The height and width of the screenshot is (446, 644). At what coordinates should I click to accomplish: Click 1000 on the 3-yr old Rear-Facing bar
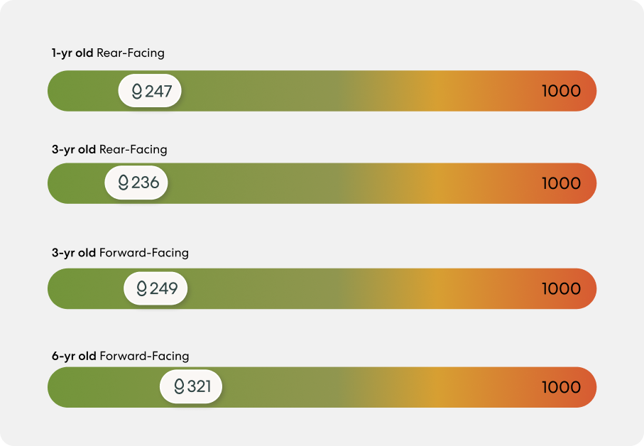[561, 183]
